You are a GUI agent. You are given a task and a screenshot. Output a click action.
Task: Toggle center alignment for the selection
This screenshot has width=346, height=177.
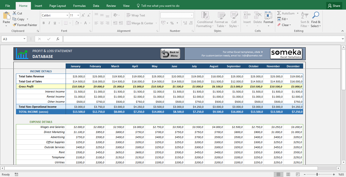click(x=102, y=23)
